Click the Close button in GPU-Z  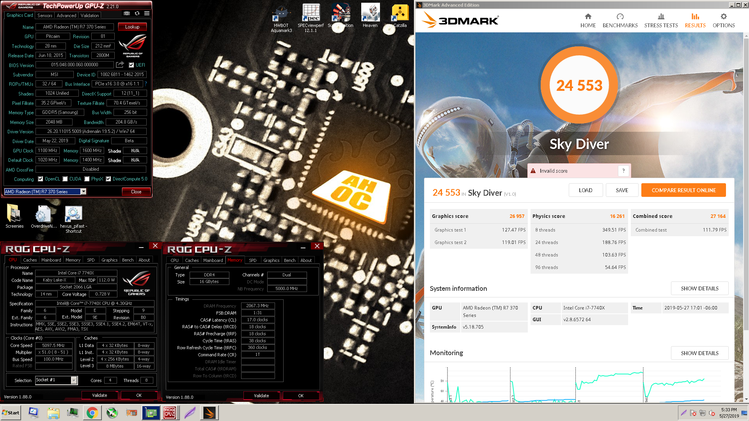(x=136, y=192)
